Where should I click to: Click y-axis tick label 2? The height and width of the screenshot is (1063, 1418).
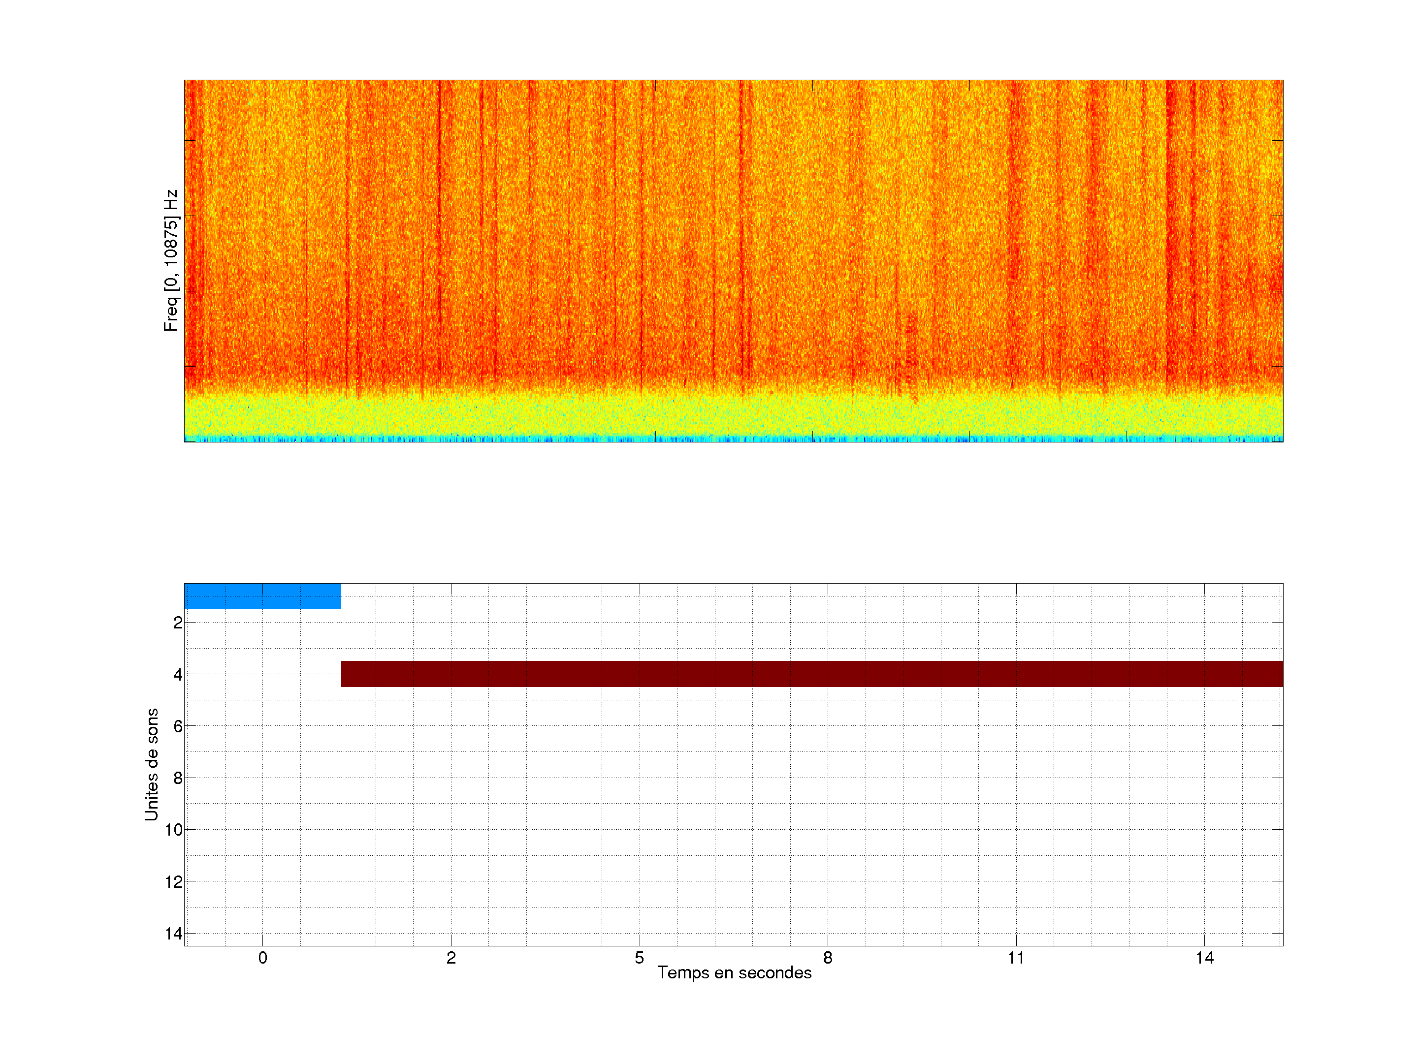click(x=178, y=623)
